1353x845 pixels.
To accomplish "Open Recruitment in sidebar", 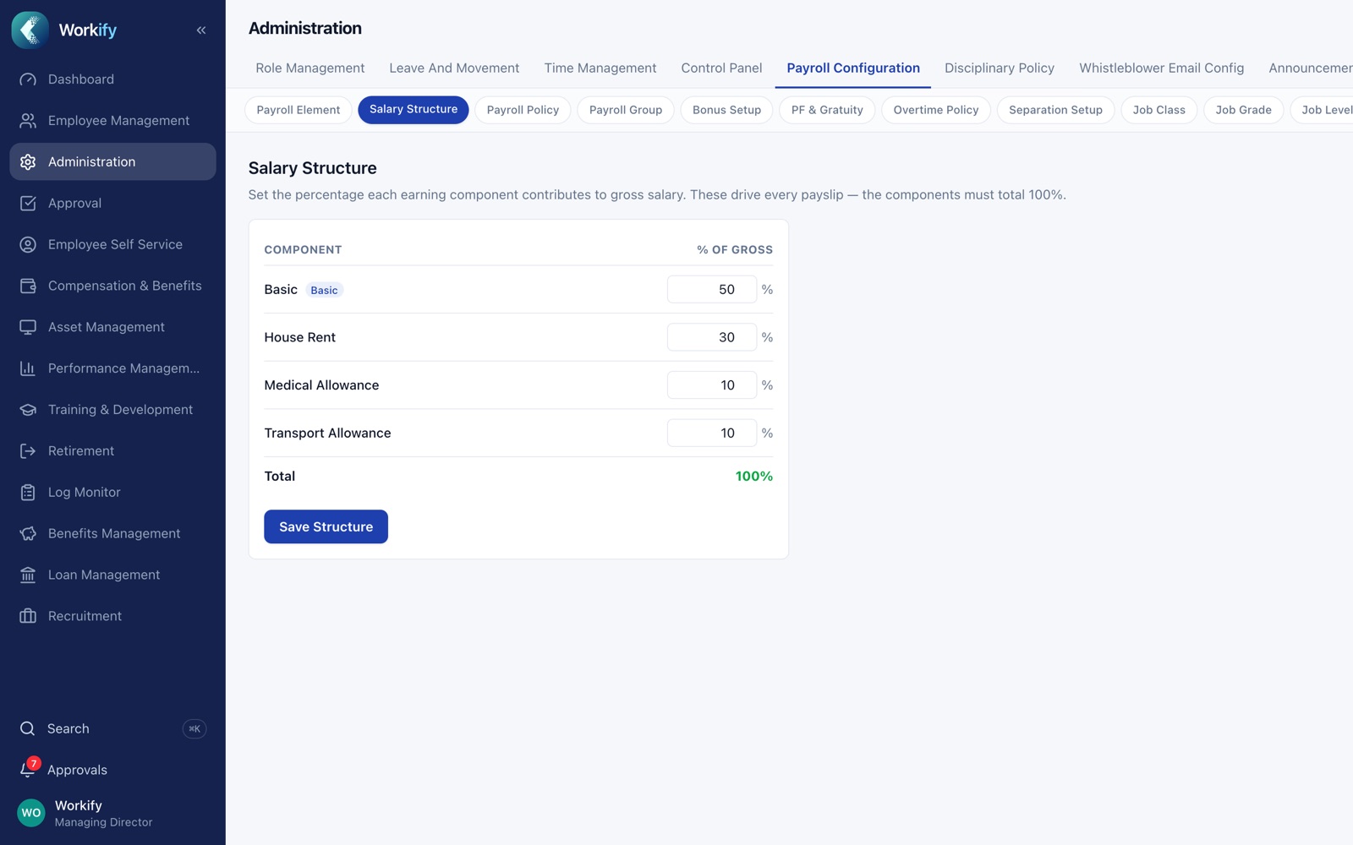I will (112, 616).
